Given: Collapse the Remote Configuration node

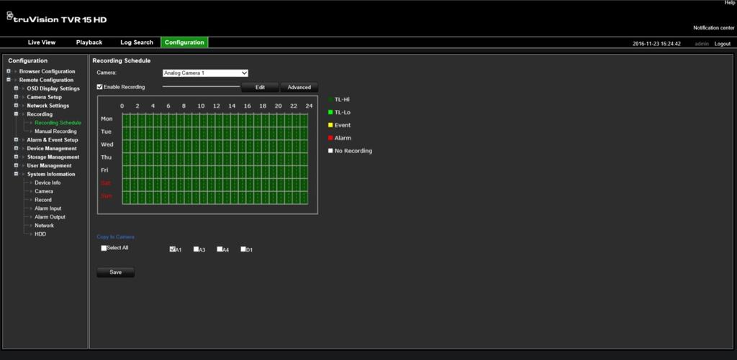Looking at the screenshot, I should click(9, 80).
